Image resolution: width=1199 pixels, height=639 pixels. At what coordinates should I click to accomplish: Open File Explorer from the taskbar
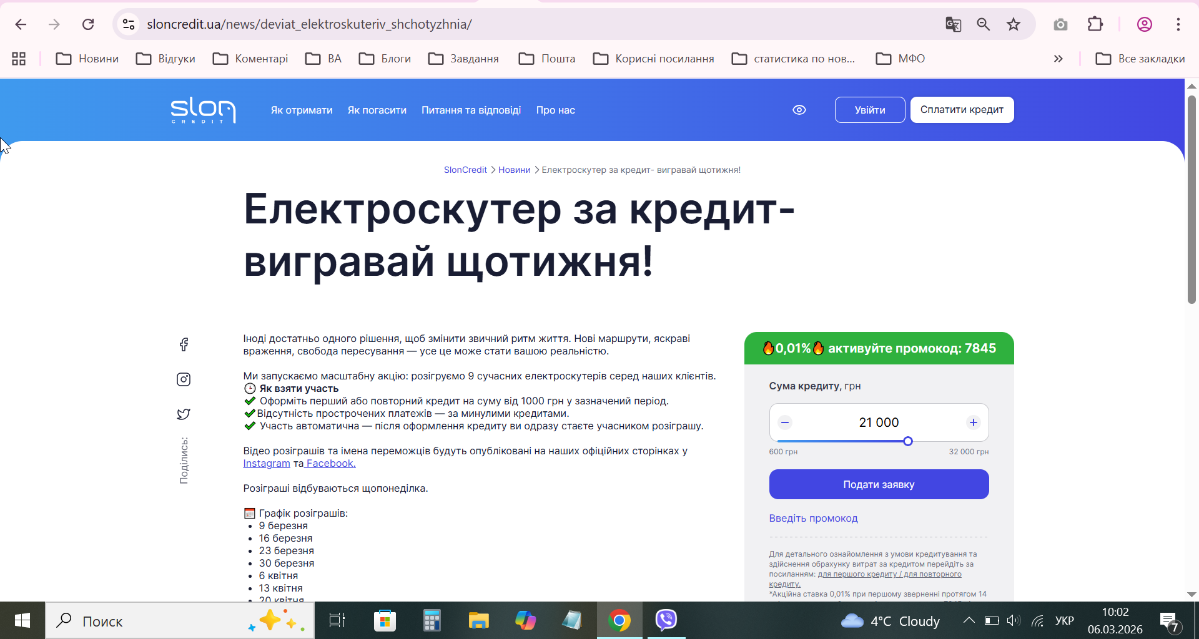click(478, 620)
